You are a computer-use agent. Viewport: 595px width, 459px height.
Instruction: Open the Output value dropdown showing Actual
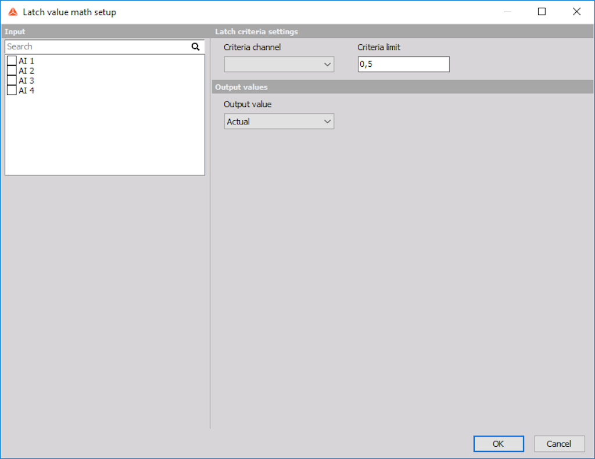[x=279, y=121]
